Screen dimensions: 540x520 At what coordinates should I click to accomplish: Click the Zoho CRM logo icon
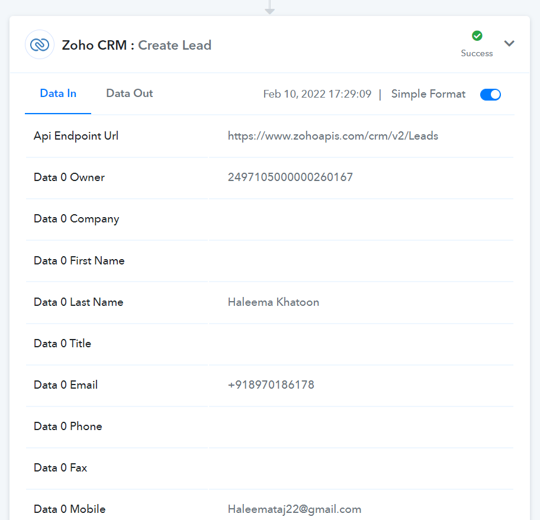[x=40, y=45]
